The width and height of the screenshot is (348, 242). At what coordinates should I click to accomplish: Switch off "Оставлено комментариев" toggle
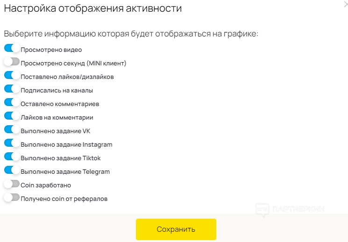tap(12, 102)
